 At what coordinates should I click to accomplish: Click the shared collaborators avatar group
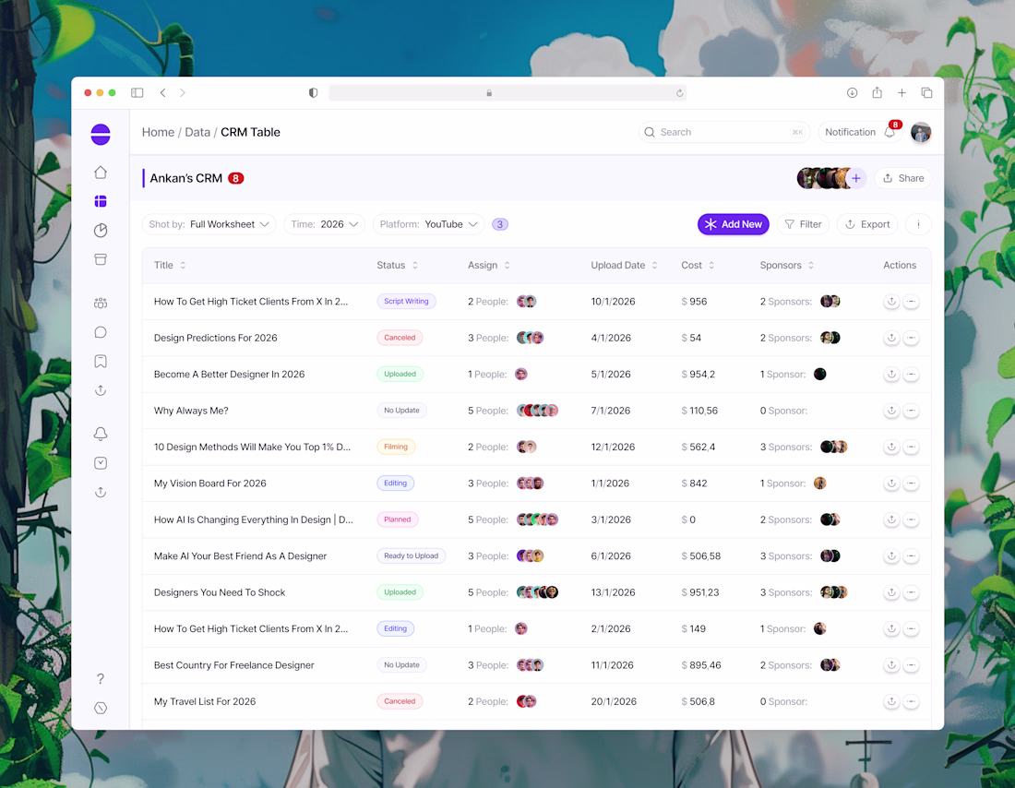pyautogui.click(x=822, y=178)
